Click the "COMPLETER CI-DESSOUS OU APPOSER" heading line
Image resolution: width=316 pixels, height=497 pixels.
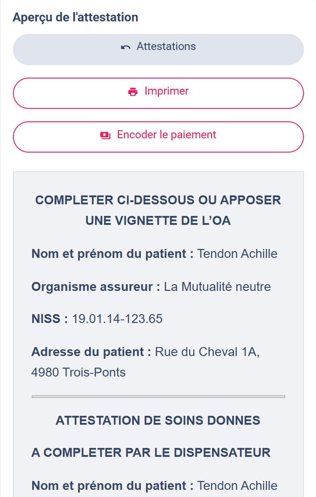158,200
